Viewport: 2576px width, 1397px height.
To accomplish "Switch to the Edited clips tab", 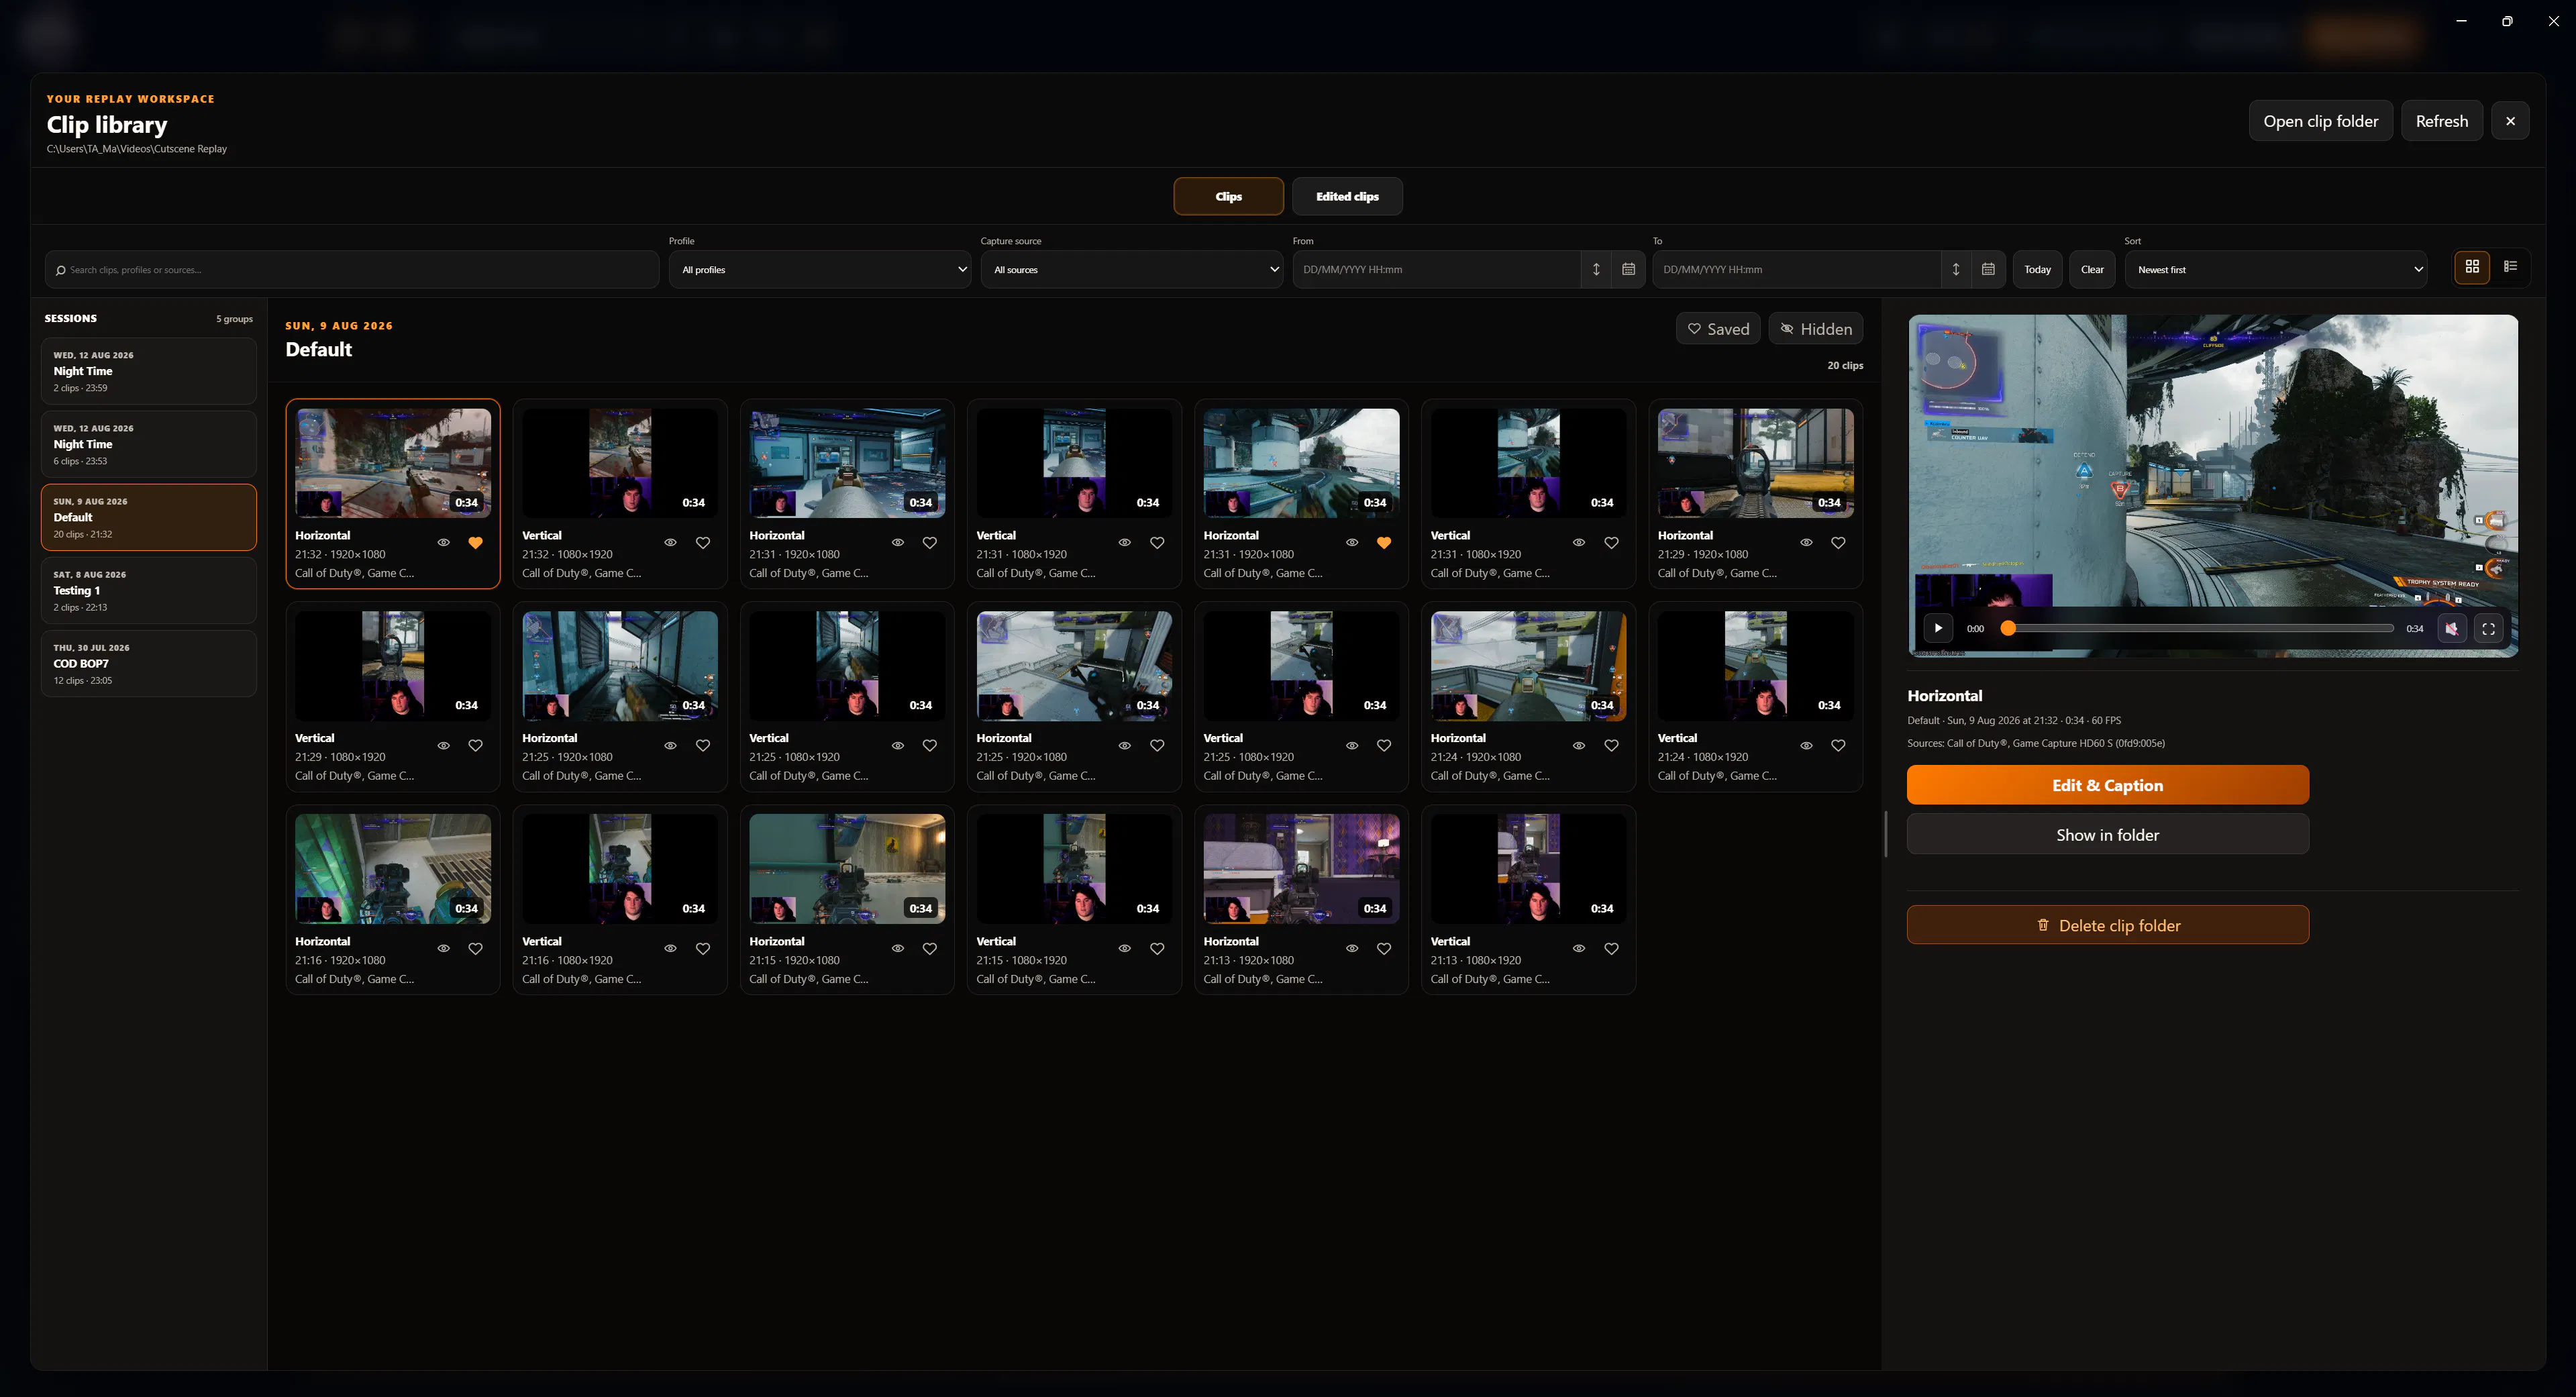I will coord(1347,197).
